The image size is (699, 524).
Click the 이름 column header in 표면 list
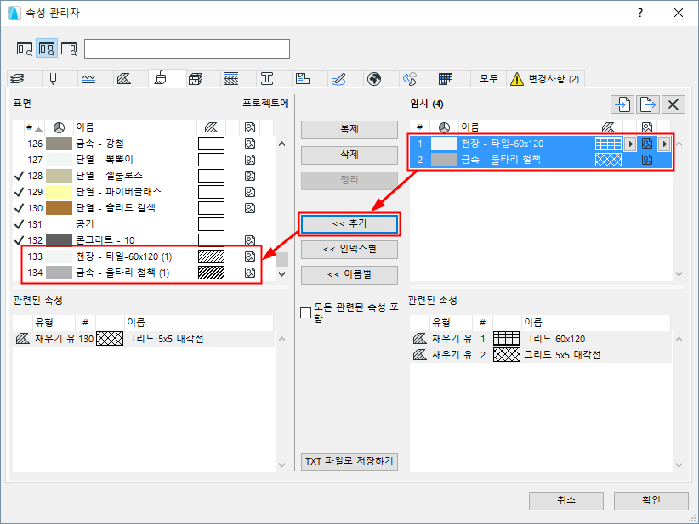[134, 127]
